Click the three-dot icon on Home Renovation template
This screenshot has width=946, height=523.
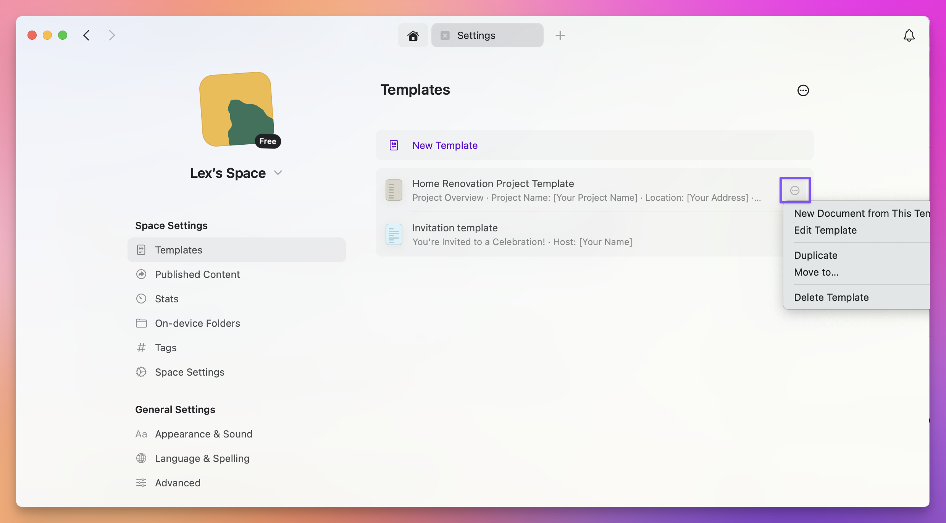[x=794, y=190]
